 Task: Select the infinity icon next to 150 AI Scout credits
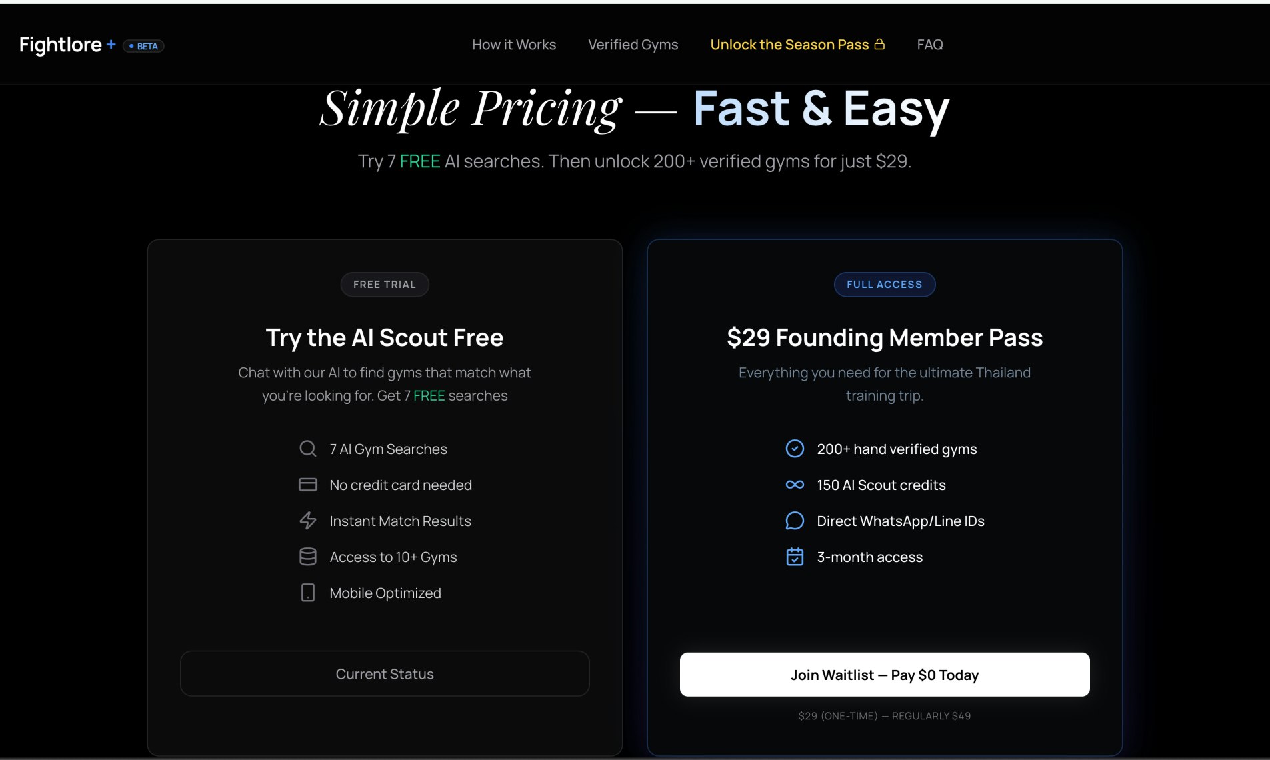pyautogui.click(x=795, y=485)
